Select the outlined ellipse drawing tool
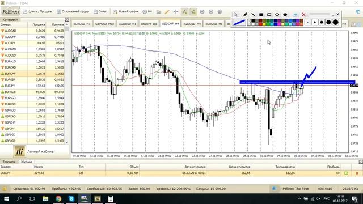Viewport: 363px width, 204px height. 277,15
